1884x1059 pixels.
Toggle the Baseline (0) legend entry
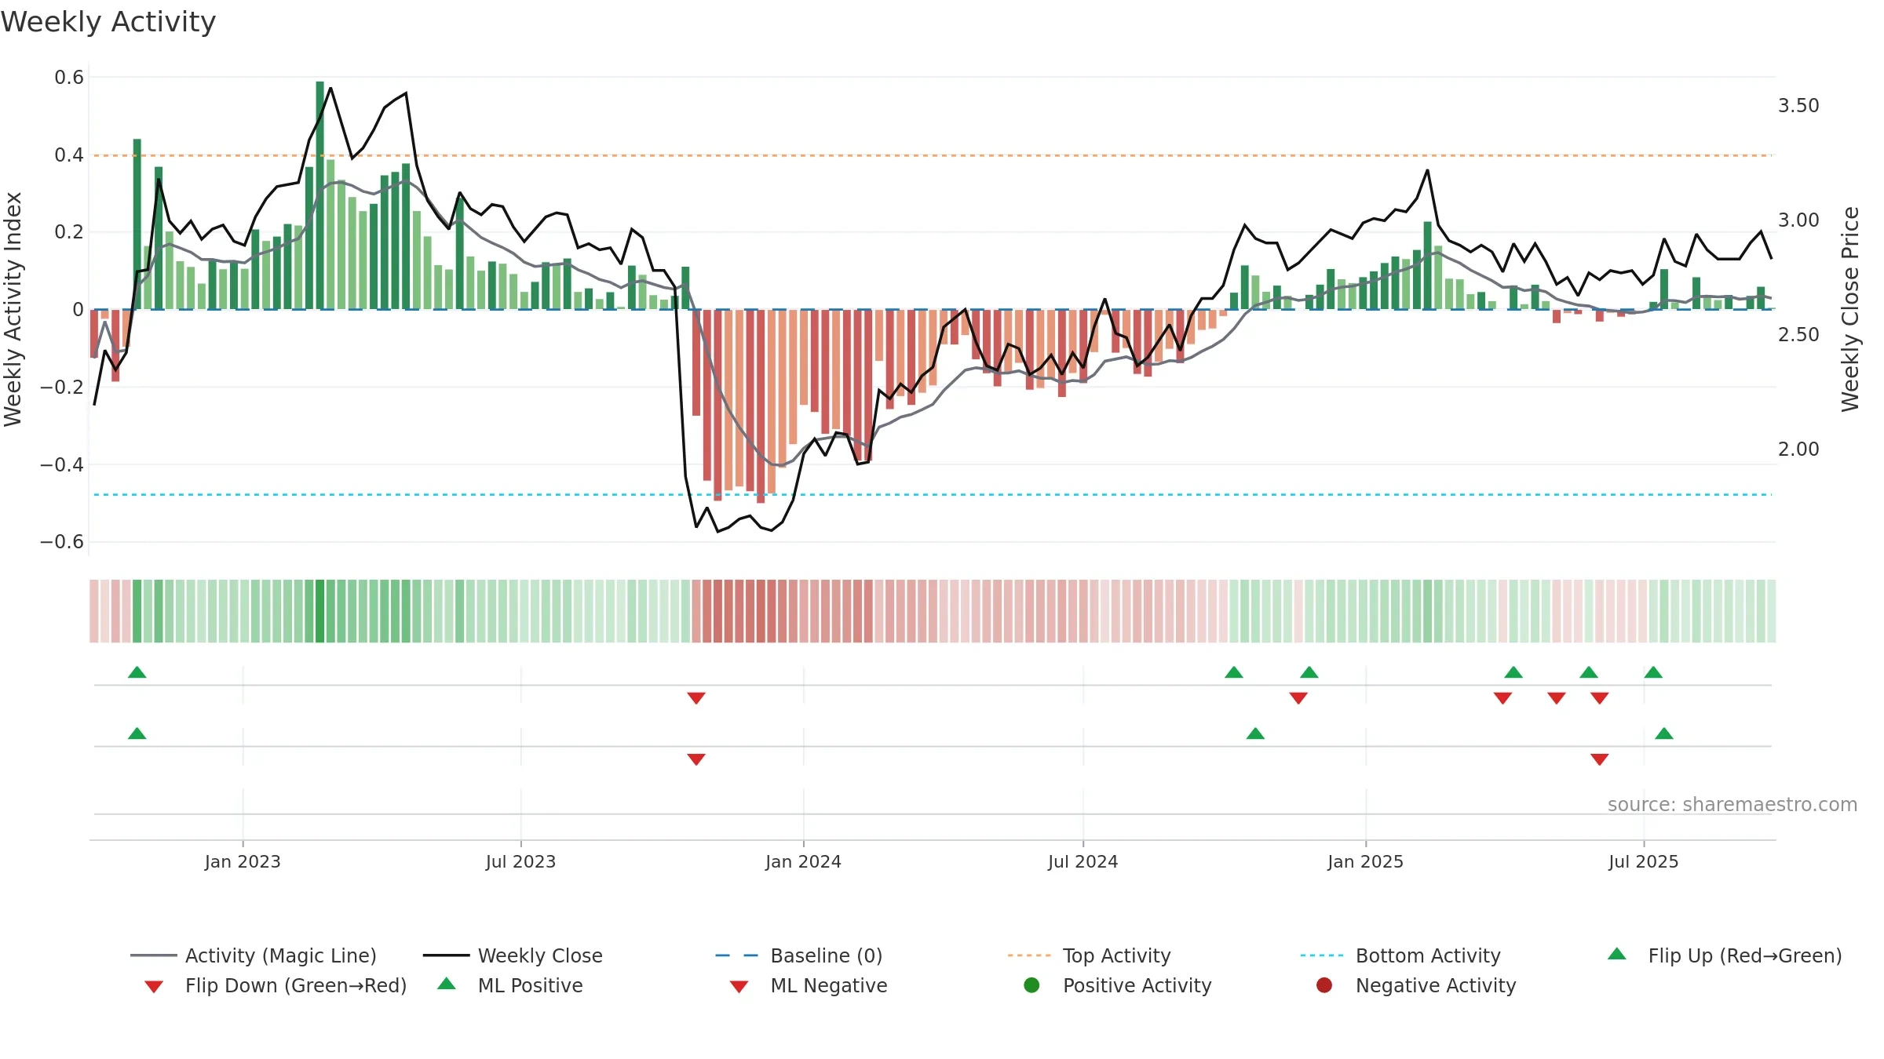click(799, 955)
